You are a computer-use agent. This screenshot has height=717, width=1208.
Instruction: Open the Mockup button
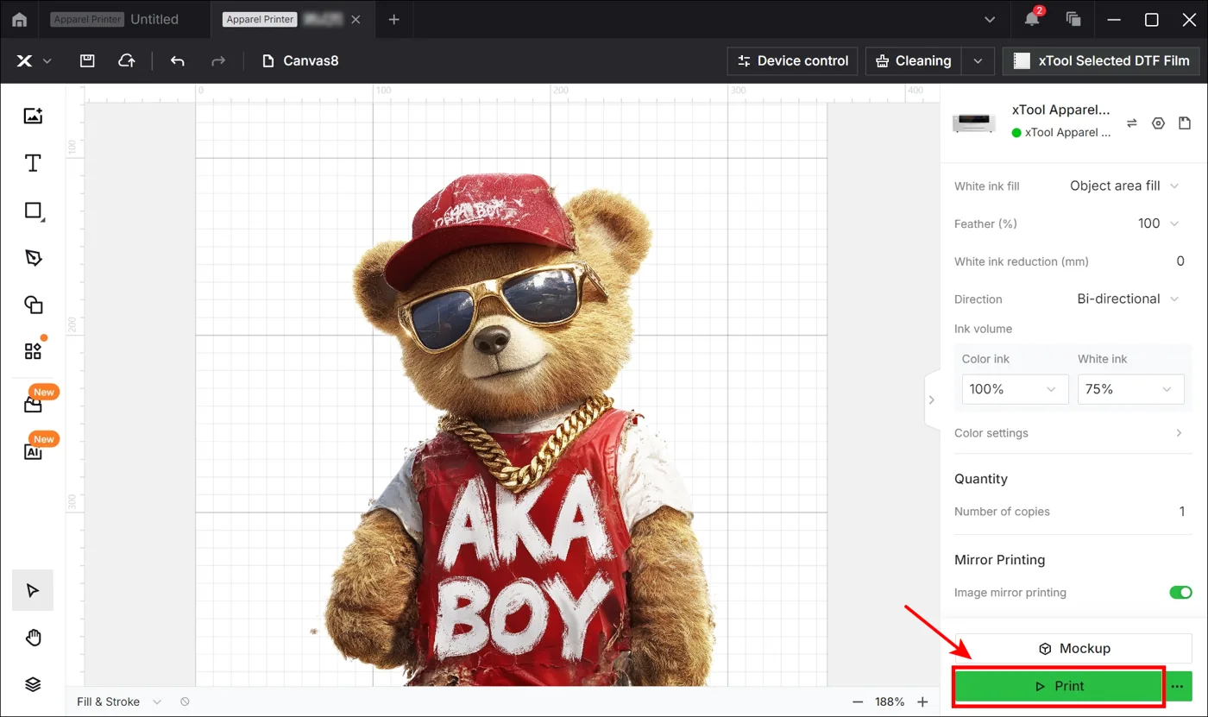tap(1073, 649)
